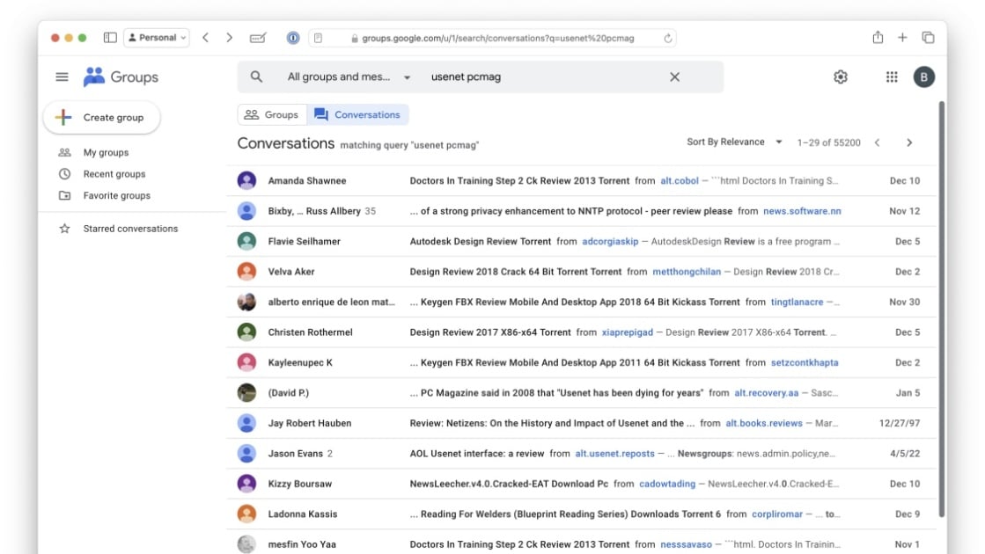Switch to the Groups tab

(271, 114)
